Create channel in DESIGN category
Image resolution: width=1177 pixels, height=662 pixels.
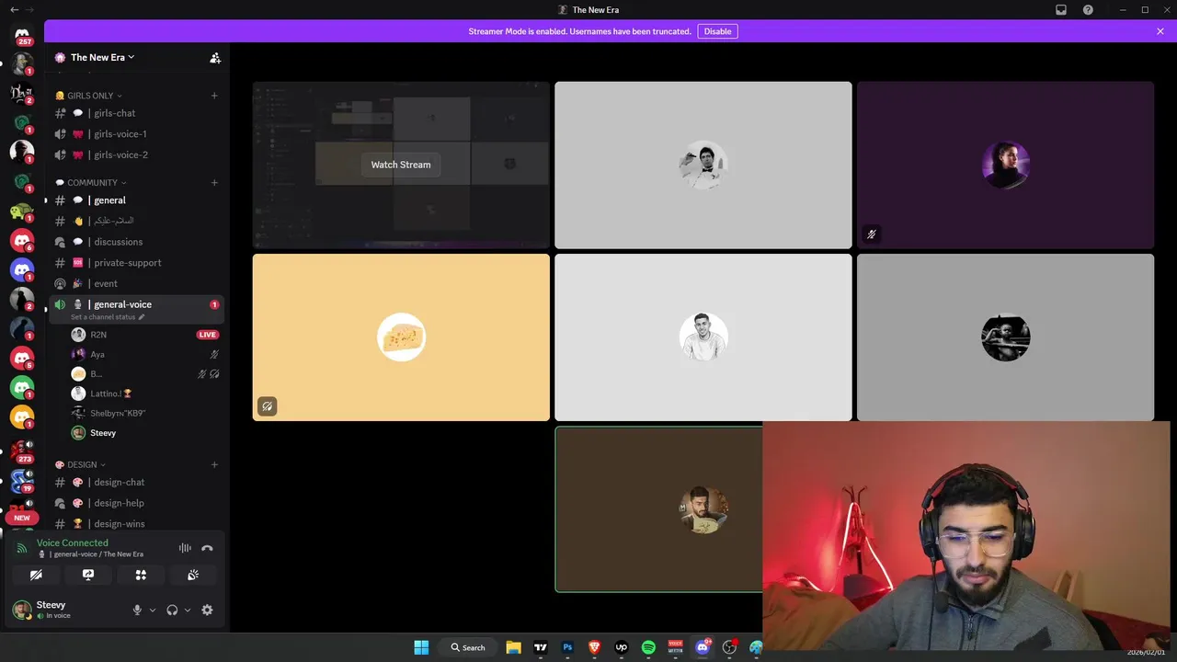point(214,464)
